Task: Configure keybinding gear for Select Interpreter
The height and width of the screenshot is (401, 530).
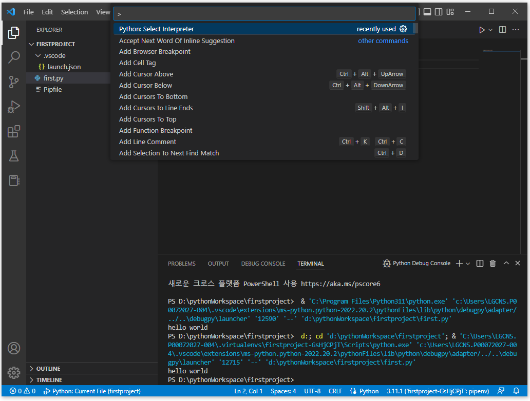Action: click(403, 29)
